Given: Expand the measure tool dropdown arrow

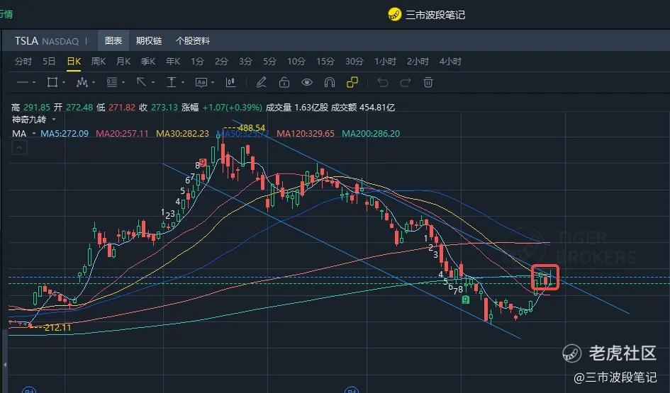Looking at the screenshot, I should [182, 83].
